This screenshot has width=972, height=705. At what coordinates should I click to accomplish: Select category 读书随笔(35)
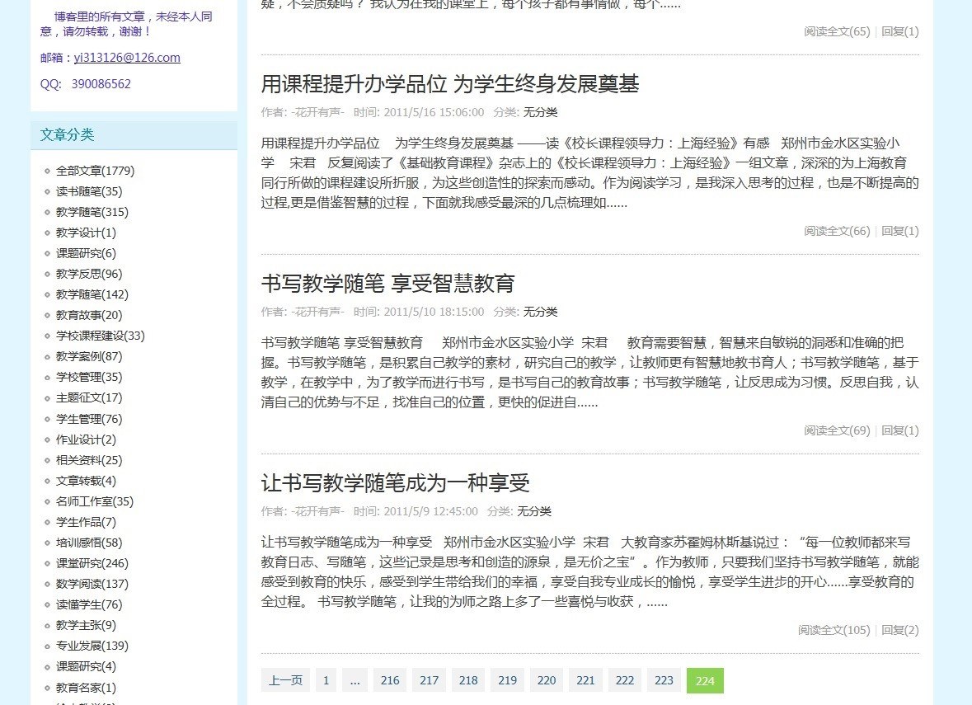click(x=89, y=191)
